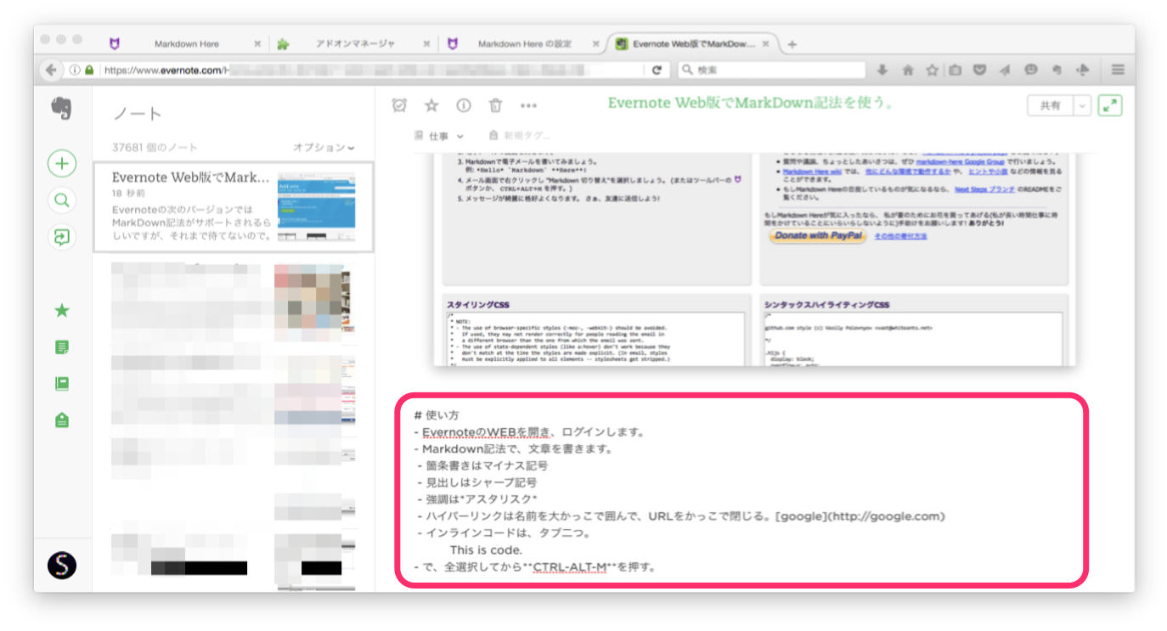Open more note actions with the three dots
The image size is (1167, 631).
click(528, 106)
